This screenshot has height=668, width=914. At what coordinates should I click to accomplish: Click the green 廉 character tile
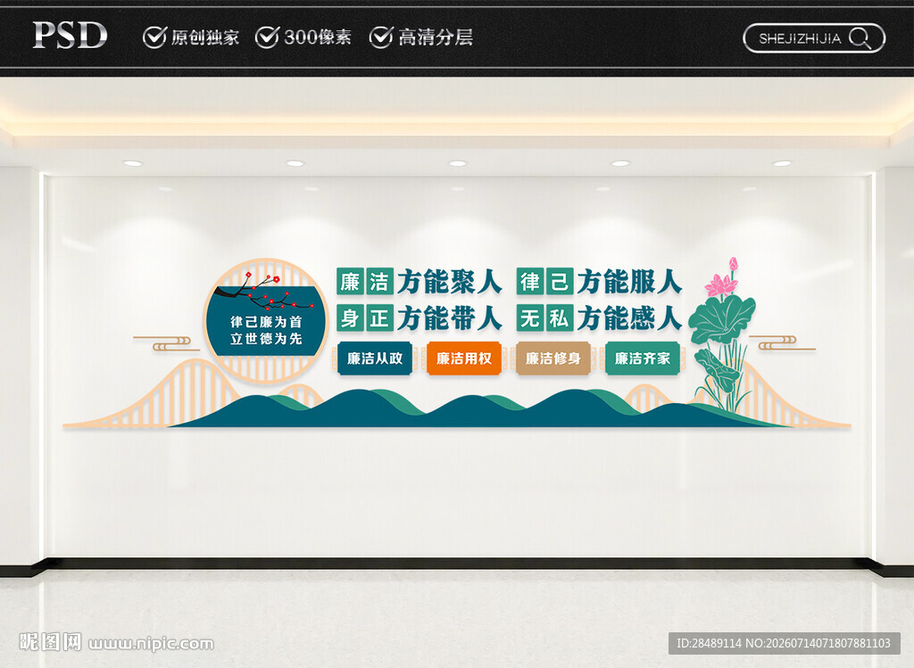[x=350, y=282]
